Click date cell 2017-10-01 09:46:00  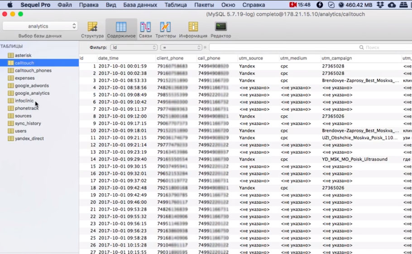tap(123, 202)
